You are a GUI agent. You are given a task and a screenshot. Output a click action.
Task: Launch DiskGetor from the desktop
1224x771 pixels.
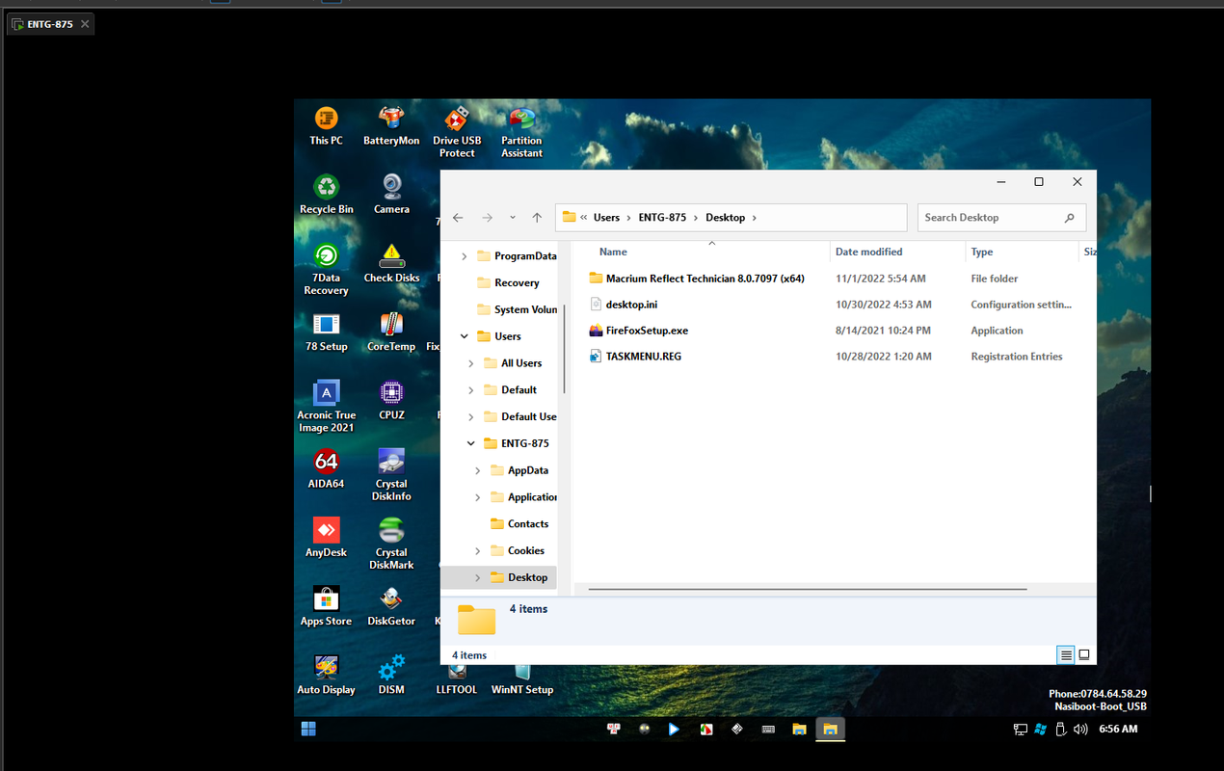(x=391, y=606)
